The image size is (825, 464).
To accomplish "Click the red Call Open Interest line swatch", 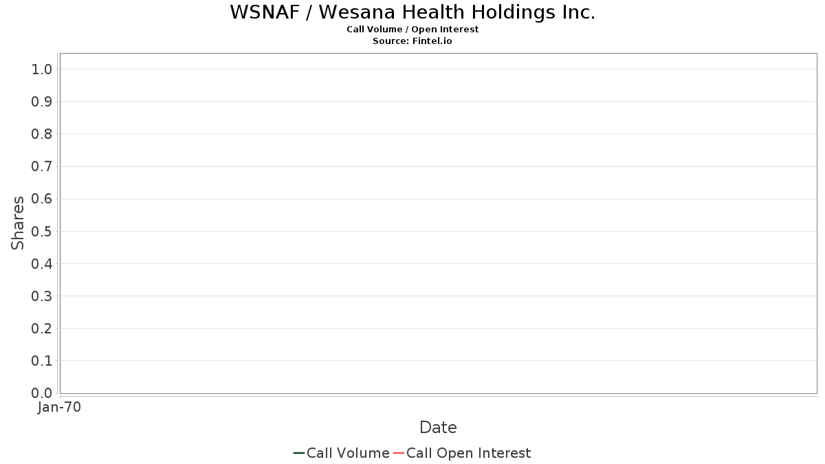I will tap(399, 453).
